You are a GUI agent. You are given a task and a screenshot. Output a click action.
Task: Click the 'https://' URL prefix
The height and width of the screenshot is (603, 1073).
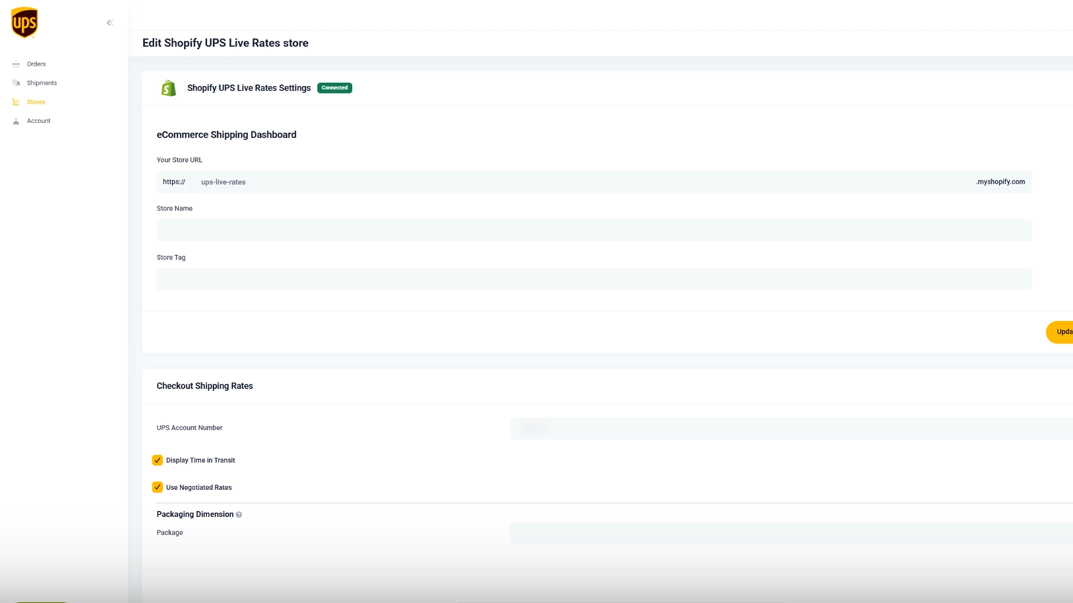coord(174,182)
